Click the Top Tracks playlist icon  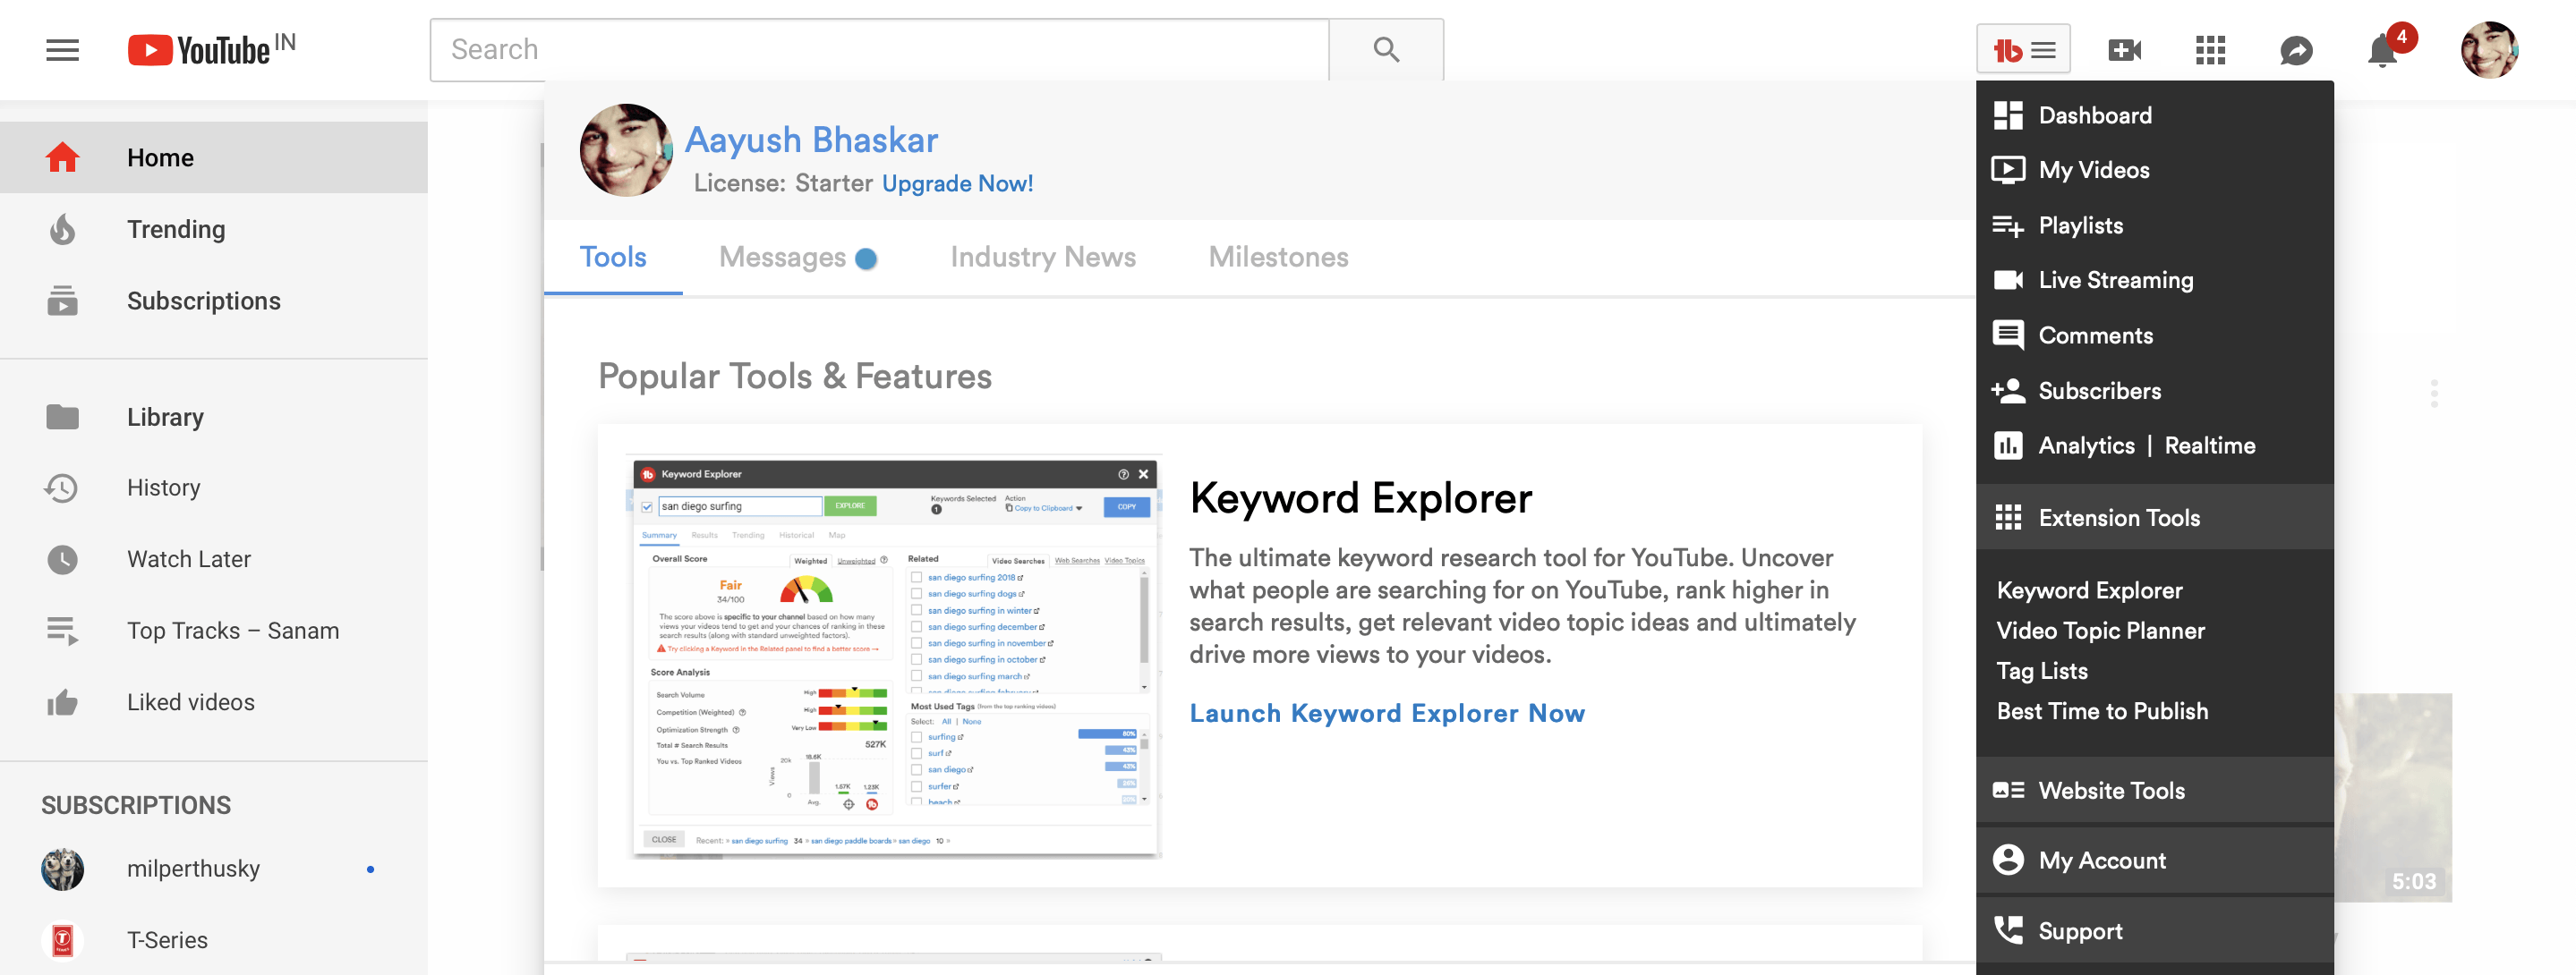coord(63,631)
